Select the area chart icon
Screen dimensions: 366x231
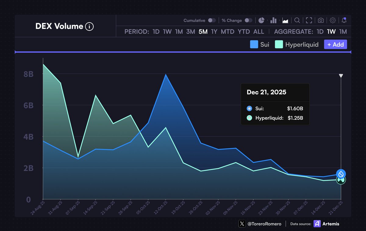pyautogui.click(x=285, y=20)
